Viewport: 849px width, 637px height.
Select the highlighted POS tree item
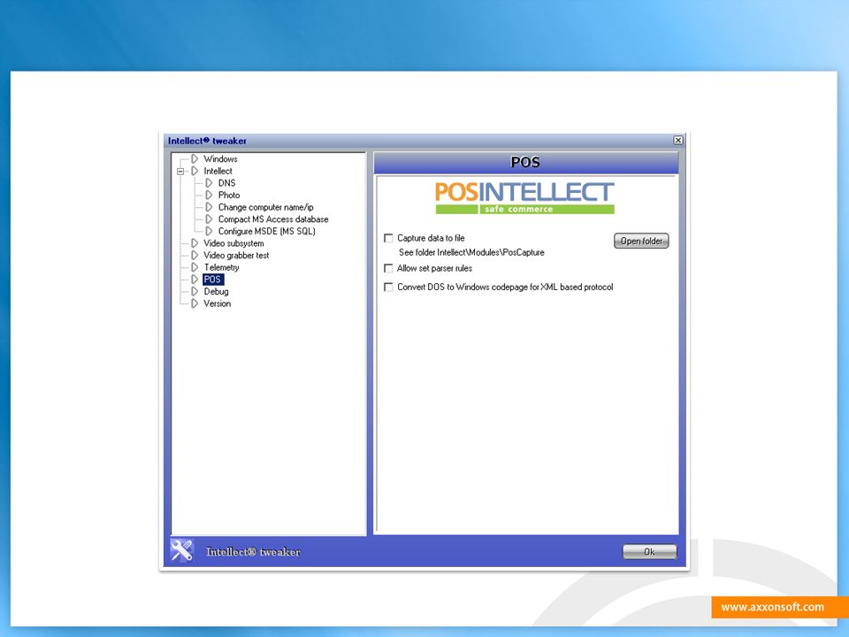[213, 279]
